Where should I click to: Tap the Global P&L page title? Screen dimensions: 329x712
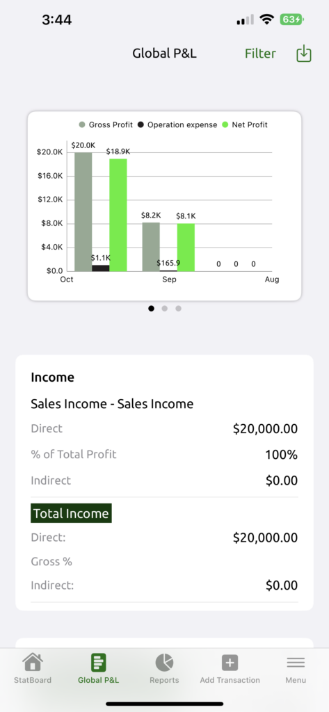[x=164, y=54]
